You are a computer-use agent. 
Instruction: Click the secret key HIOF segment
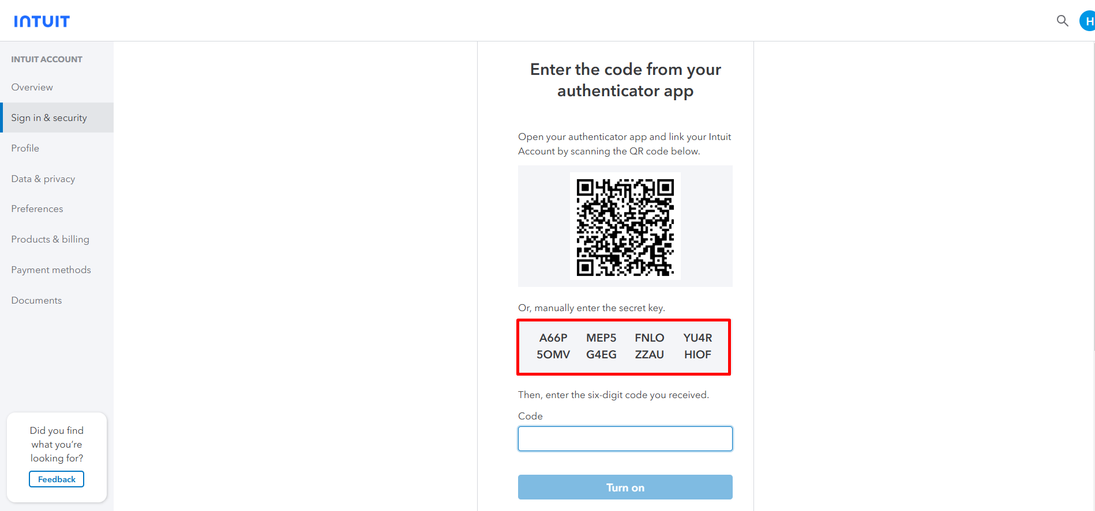point(697,355)
